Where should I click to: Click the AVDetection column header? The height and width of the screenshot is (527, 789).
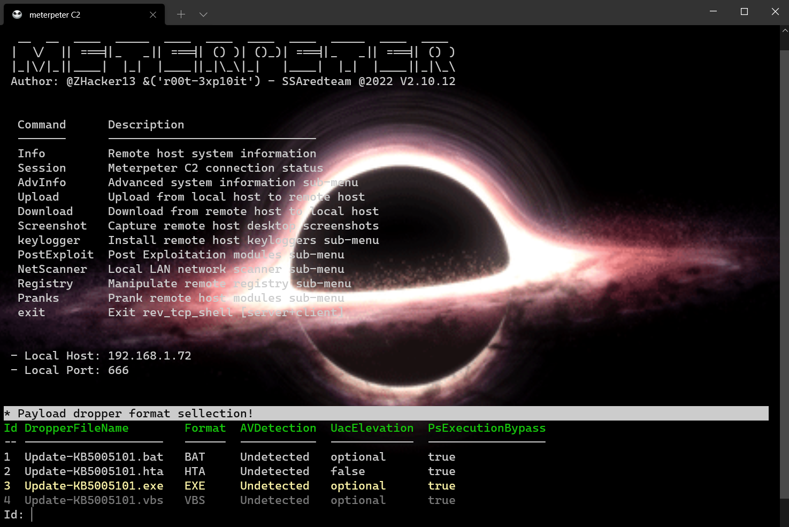[278, 428]
